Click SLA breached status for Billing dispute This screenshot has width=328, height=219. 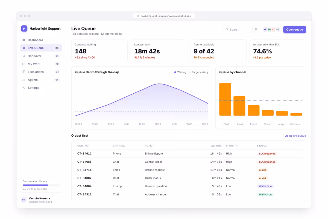point(267,154)
